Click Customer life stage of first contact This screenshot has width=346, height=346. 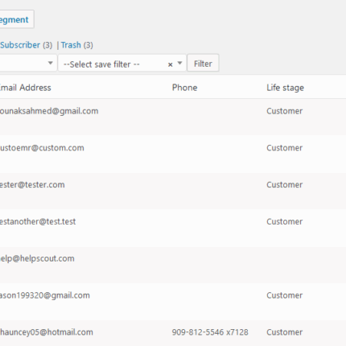tap(284, 111)
